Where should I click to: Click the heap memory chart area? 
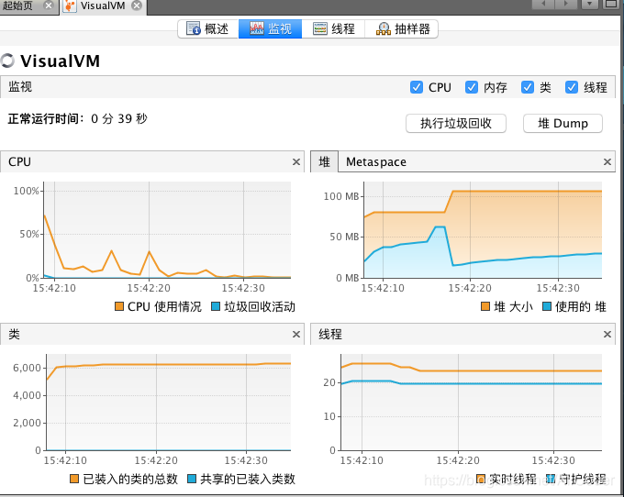click(x=483, y=230)
